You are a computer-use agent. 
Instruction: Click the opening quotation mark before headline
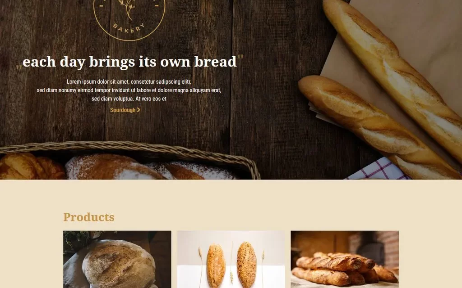click(19, 67)
